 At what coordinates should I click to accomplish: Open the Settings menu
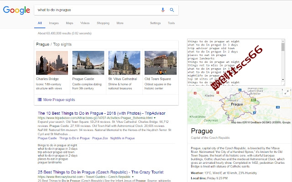click(155, 23)
